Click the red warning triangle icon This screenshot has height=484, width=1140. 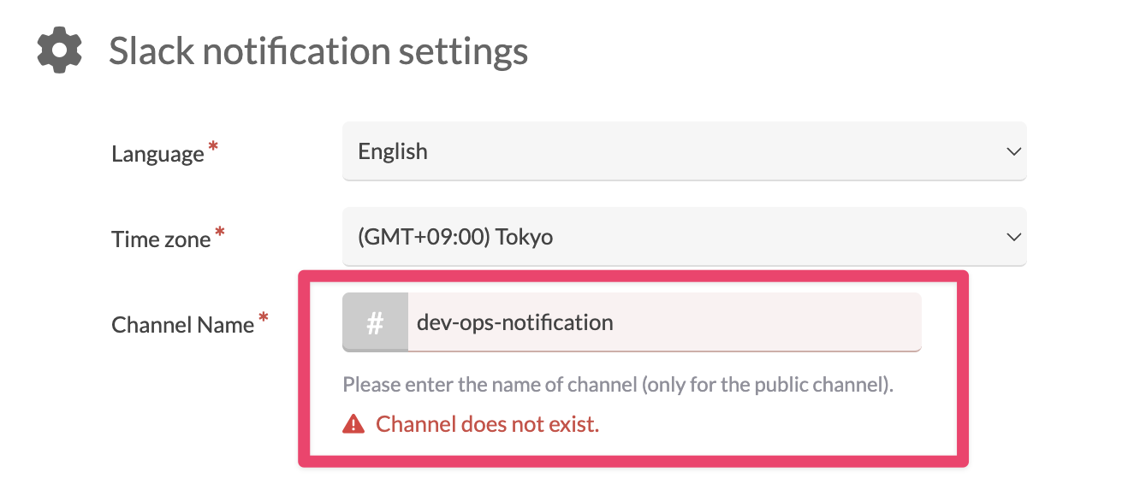353,424
